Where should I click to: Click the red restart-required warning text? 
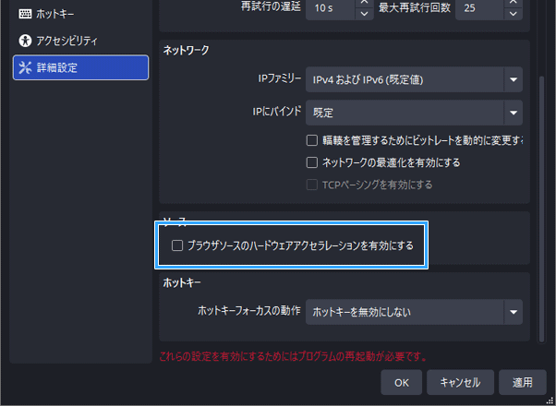pos(293,356)
